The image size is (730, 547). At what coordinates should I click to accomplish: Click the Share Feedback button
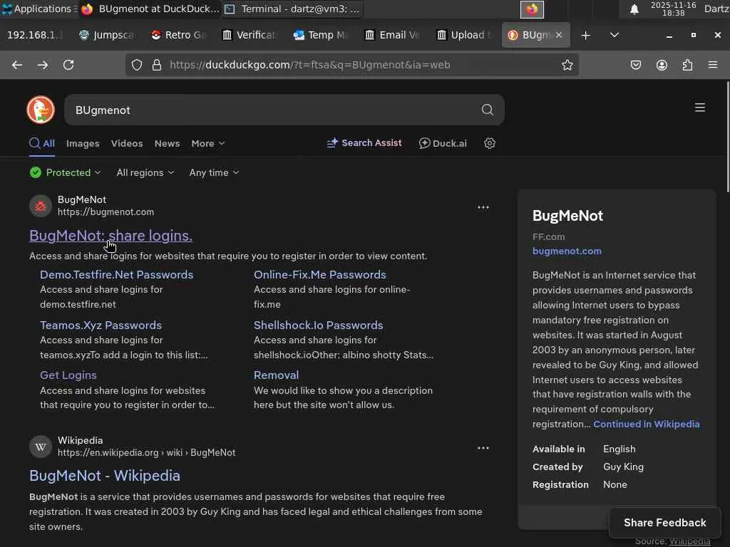click(x=664, y=522)
